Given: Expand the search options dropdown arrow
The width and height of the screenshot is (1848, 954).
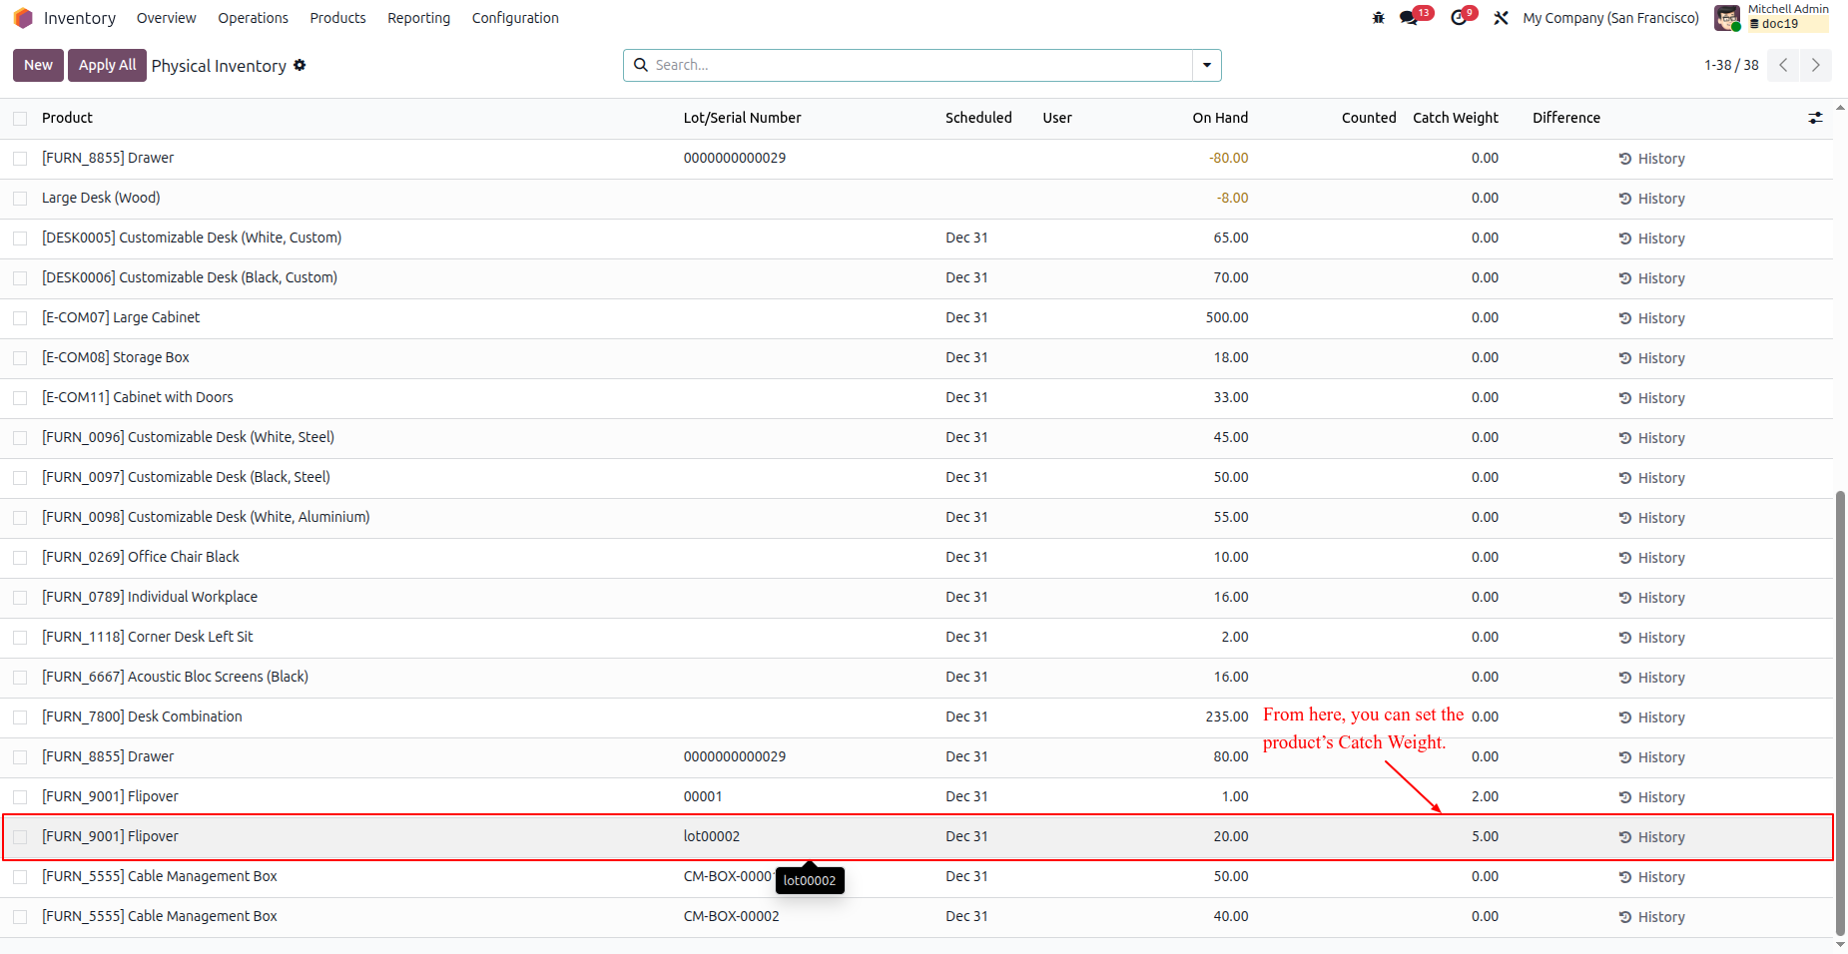Looking at the screenshot, I should click(1207, 65).
